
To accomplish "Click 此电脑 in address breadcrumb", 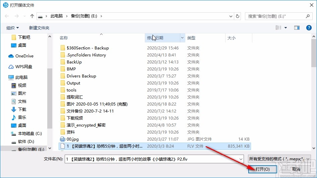I will click(57, 16).
